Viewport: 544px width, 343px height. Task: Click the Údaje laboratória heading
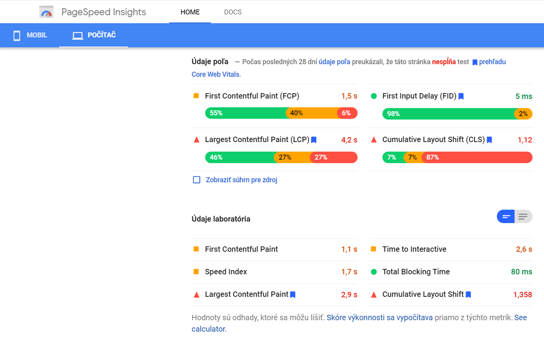pos(221,219)
